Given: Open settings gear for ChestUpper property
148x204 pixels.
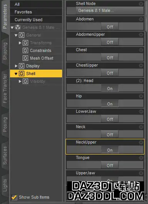Looking at the screenshot, I should tap(141, 65).
